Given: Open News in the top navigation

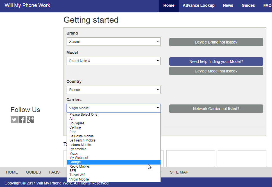Looking at the screenshot, I should pyautogui.click(x=228, y=6).
